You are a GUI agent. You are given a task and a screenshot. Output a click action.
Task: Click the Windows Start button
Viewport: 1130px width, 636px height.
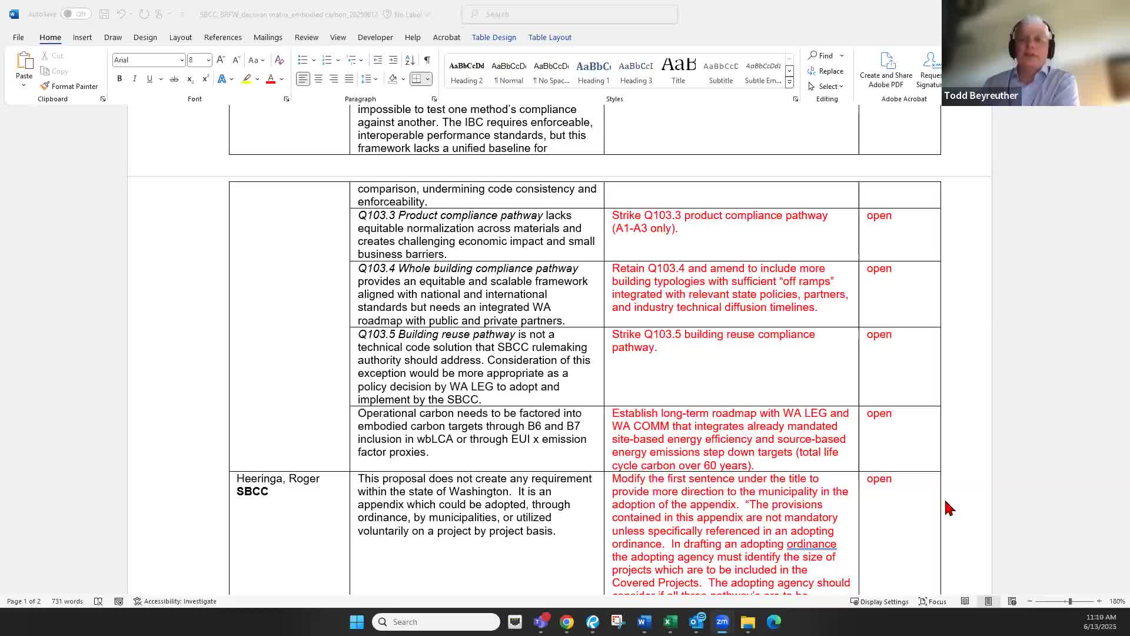coord(357,622)
